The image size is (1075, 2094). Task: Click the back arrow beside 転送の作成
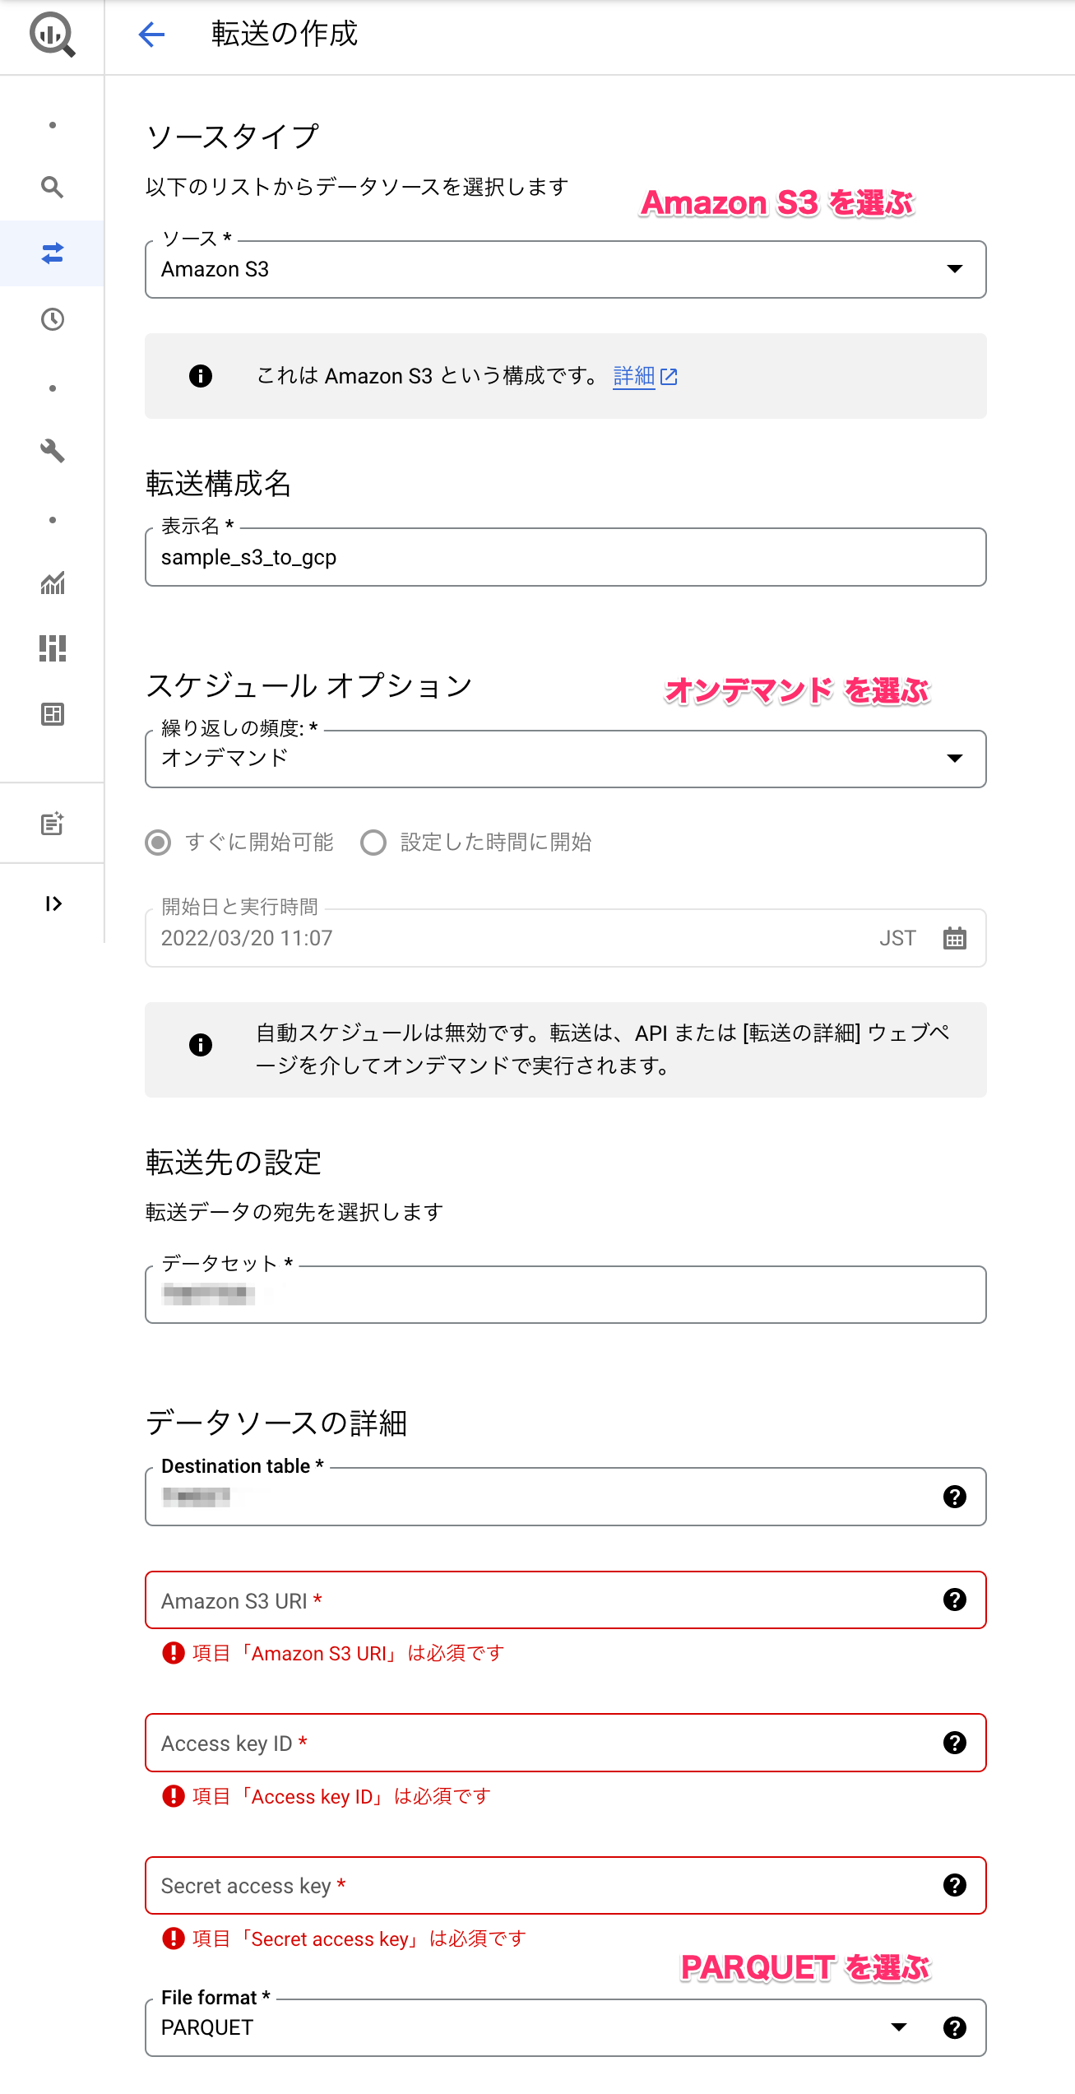coord(151,35)
